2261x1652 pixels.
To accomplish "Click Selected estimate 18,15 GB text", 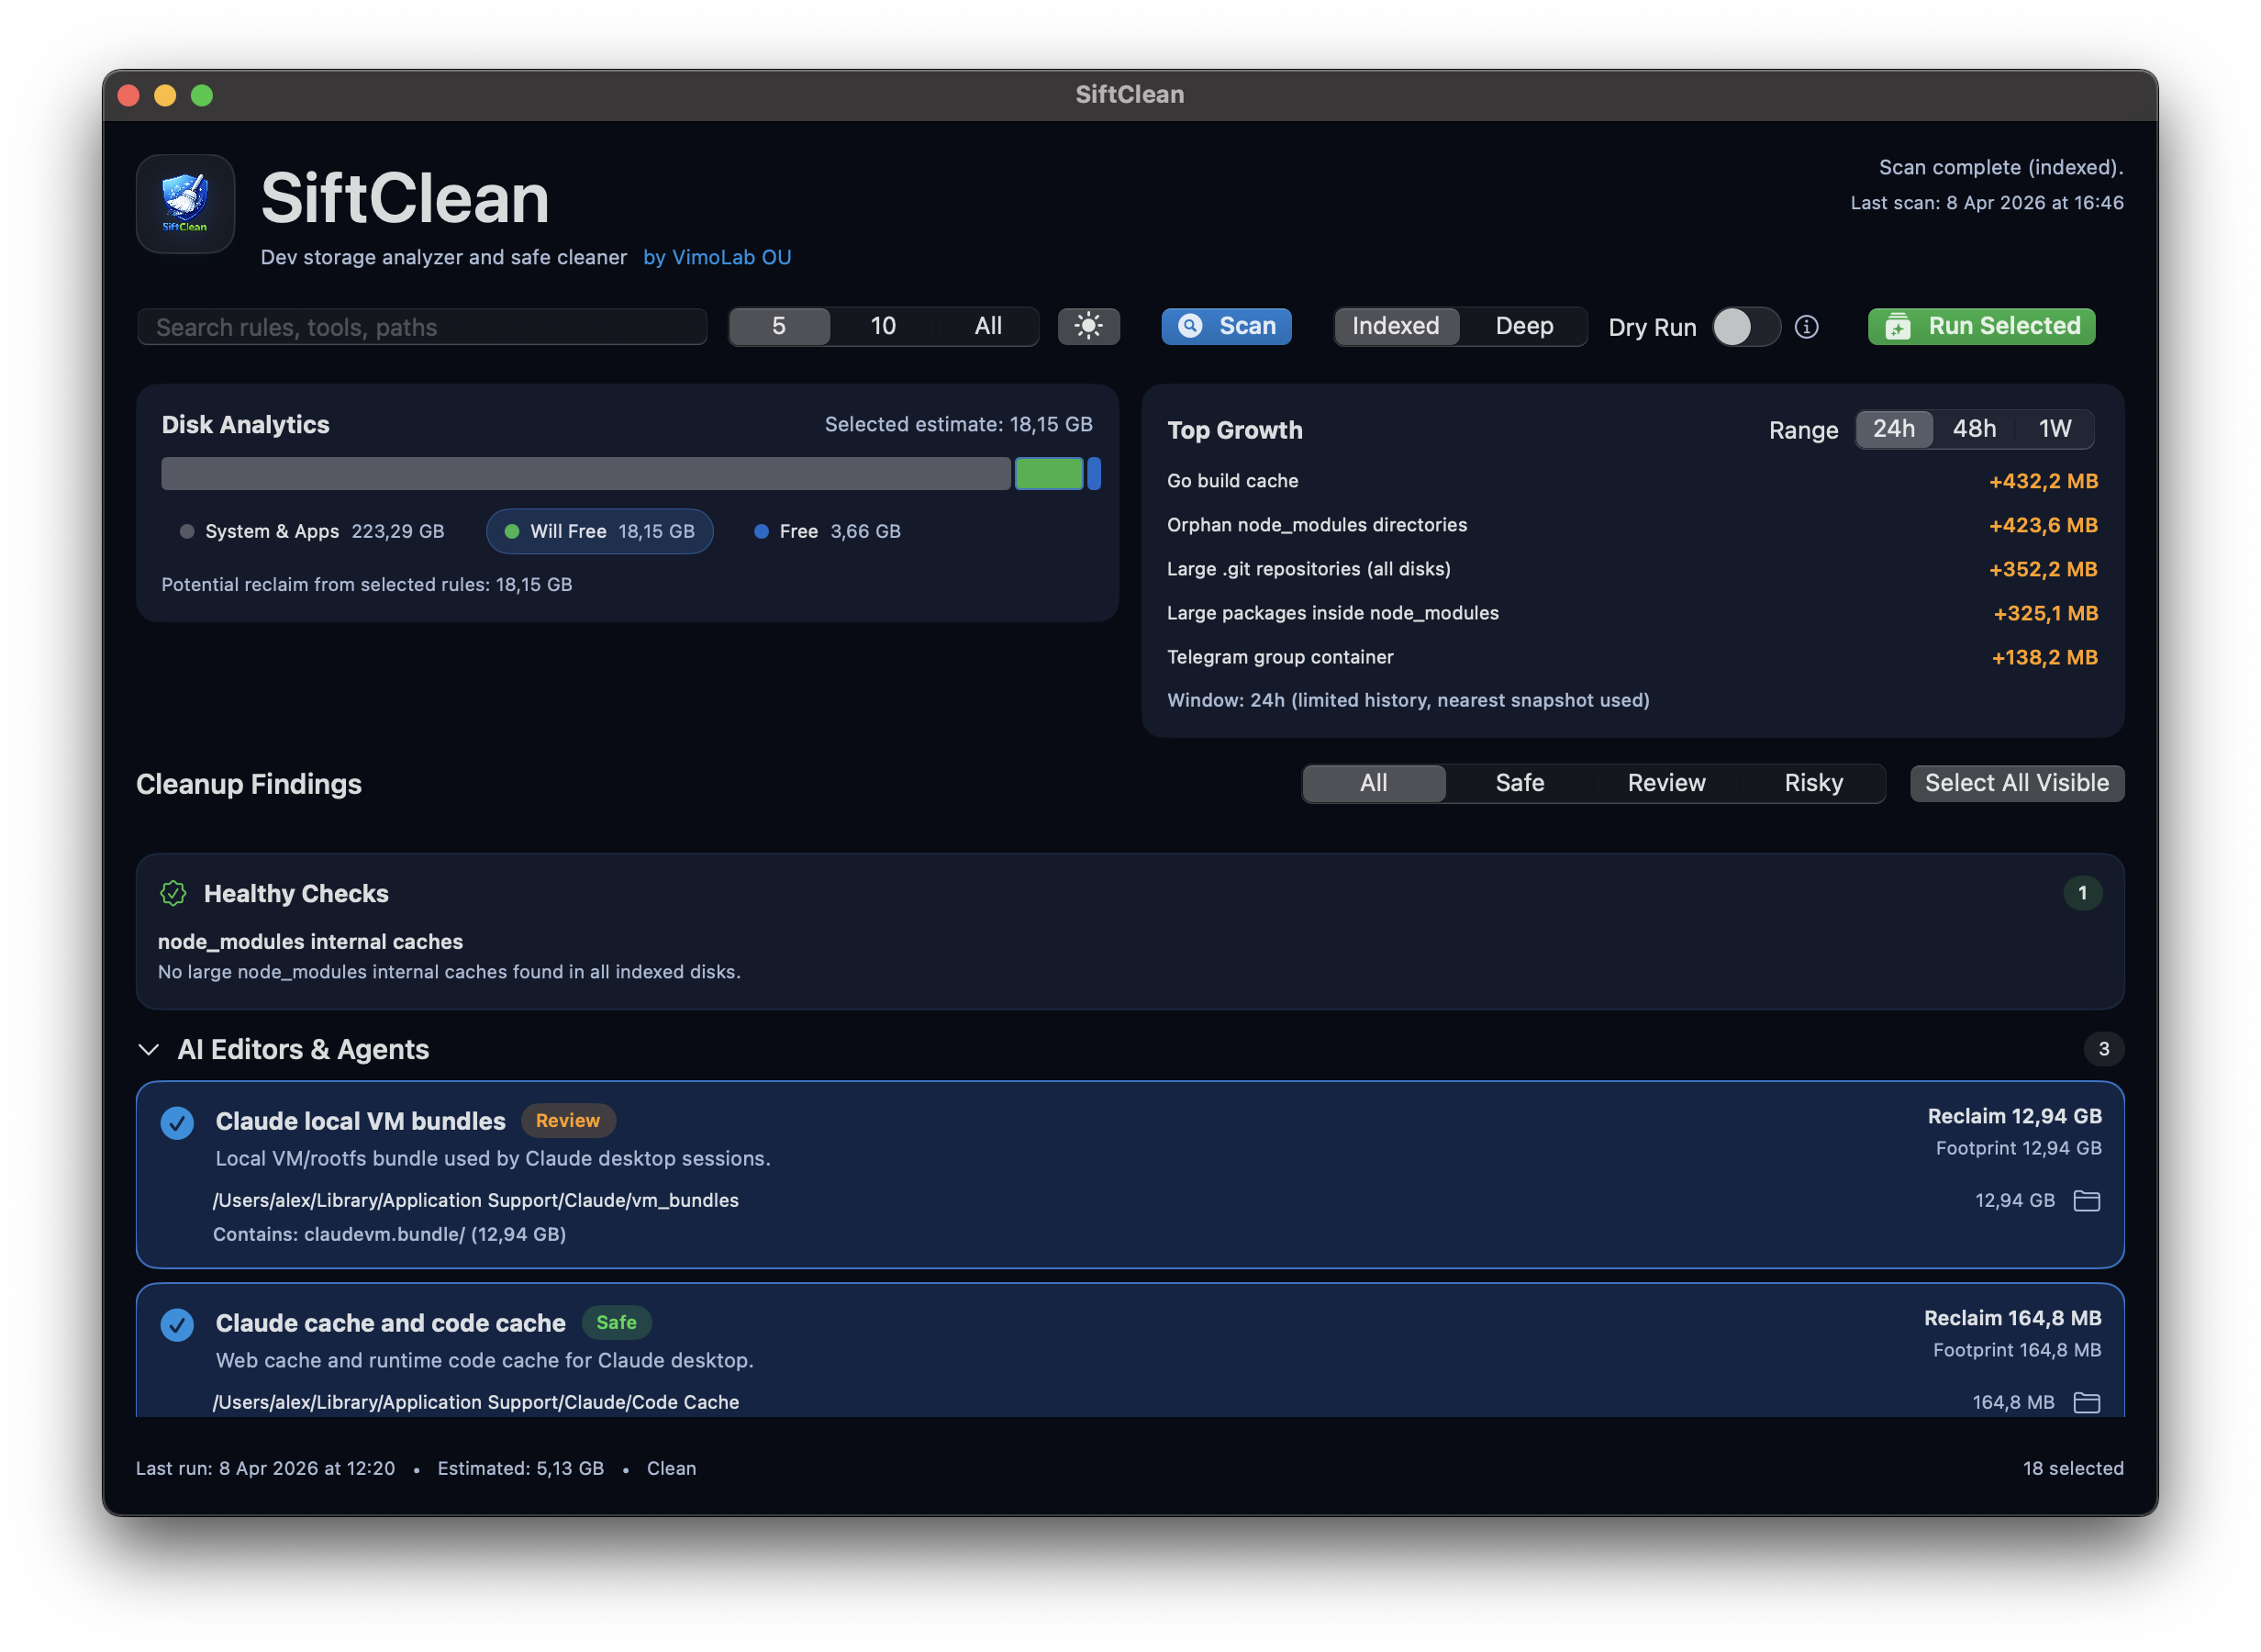I will [x=959, y=425].
